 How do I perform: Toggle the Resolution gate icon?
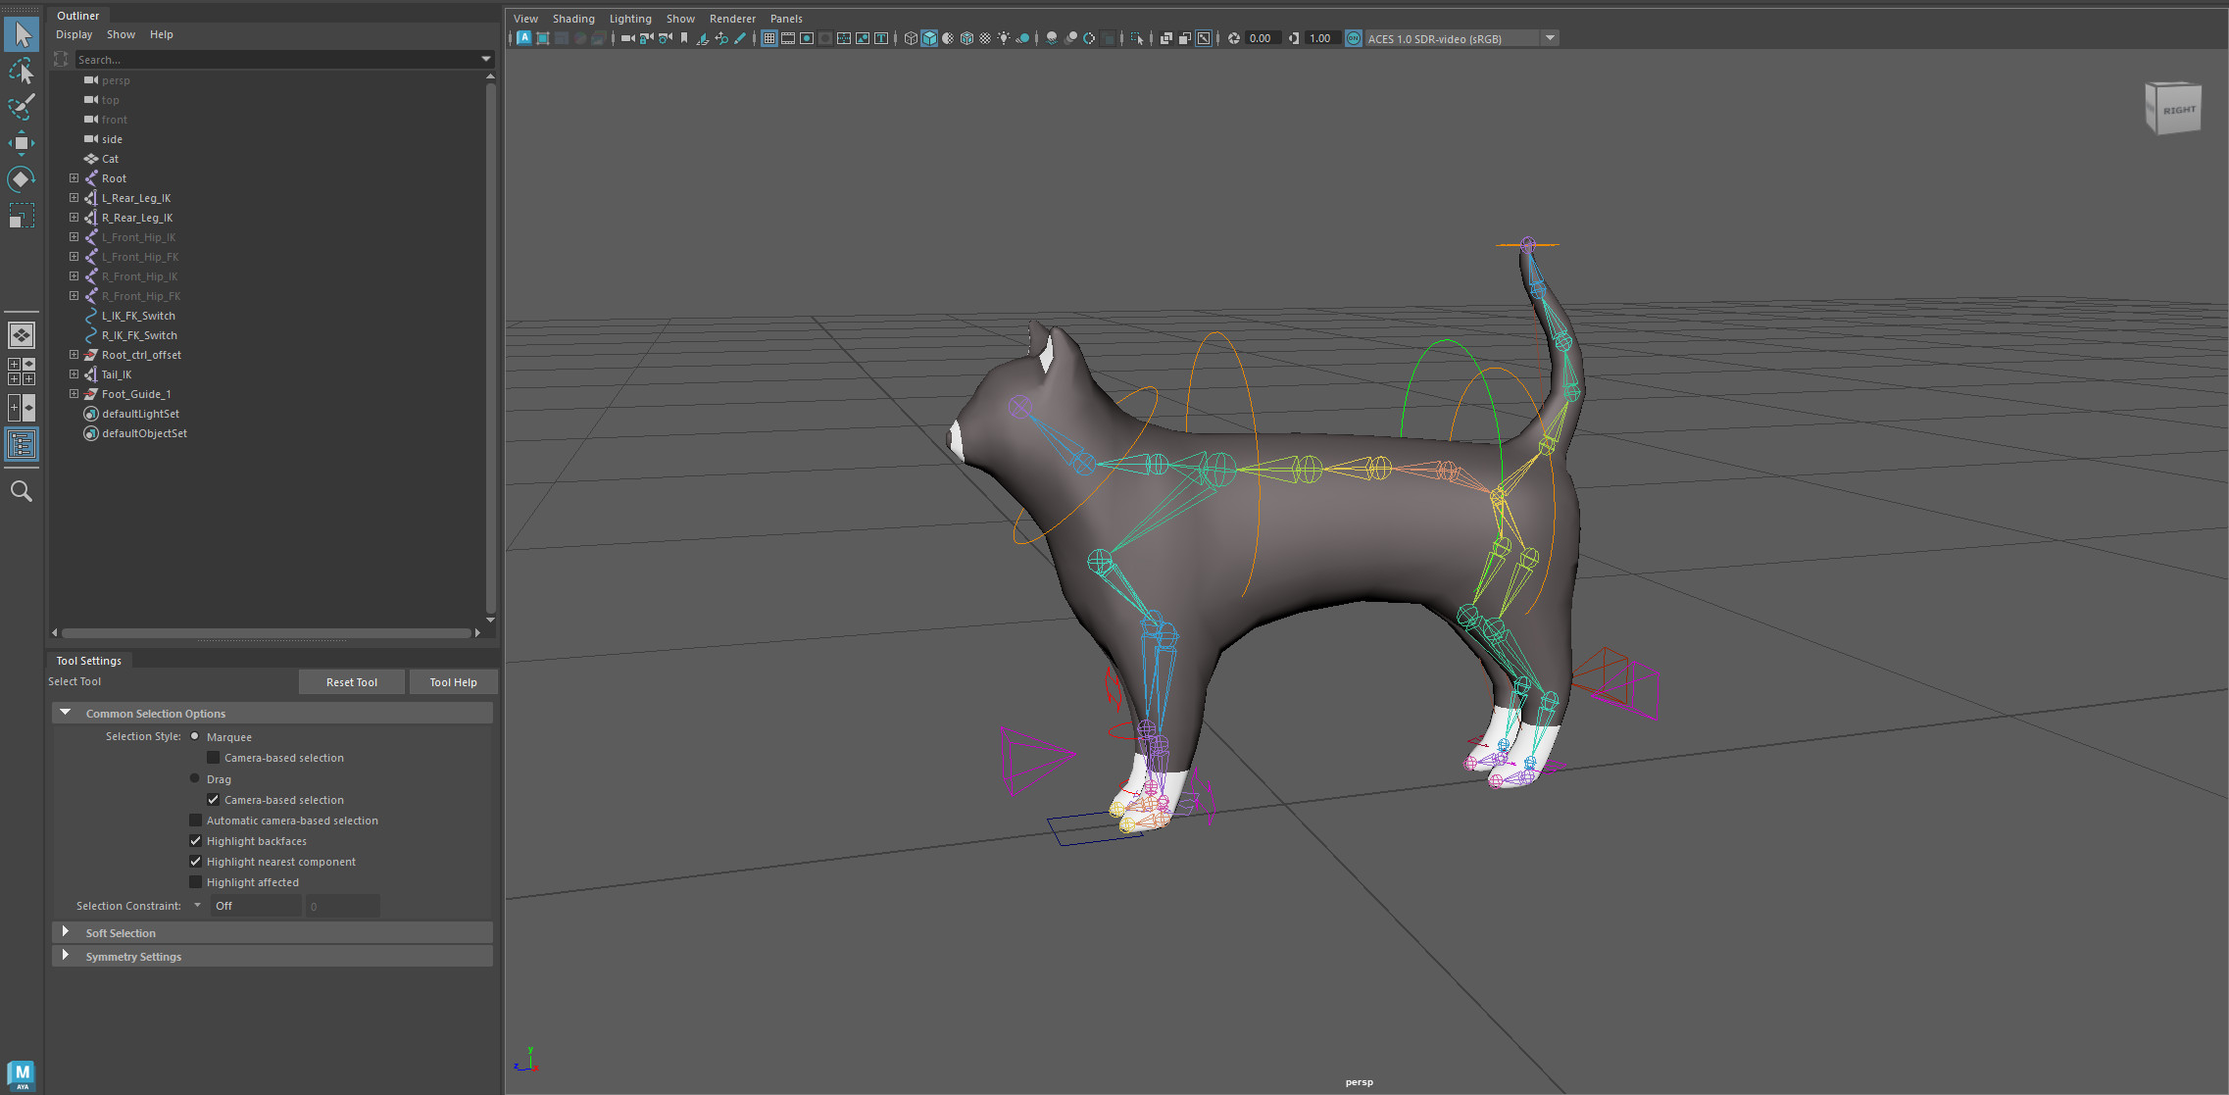point(806,38)
